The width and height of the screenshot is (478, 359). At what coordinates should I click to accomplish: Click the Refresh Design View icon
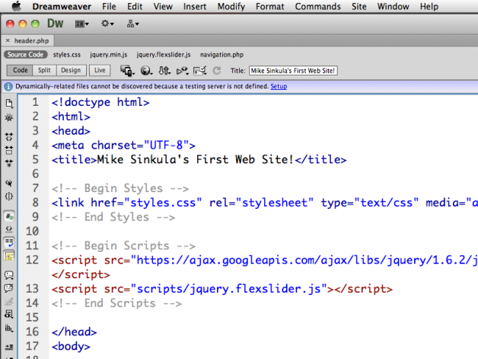(x=217, y=71)
